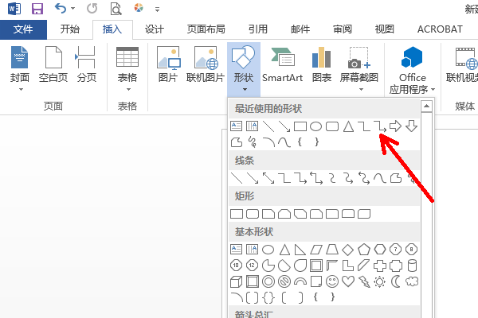This screenshot has height=318, width=478.
Task: Open the 文件 (File) tab
Action: point(23,29)
